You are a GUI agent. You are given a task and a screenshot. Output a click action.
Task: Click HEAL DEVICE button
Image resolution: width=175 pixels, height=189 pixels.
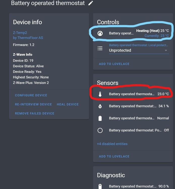68,104
